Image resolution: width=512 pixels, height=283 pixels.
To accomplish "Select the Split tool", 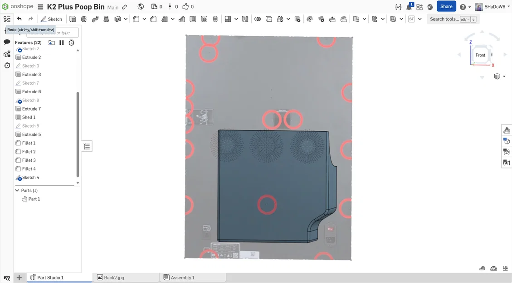I will (x=269, y=19).
